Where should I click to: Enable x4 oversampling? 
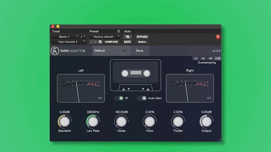coord(203,59)
